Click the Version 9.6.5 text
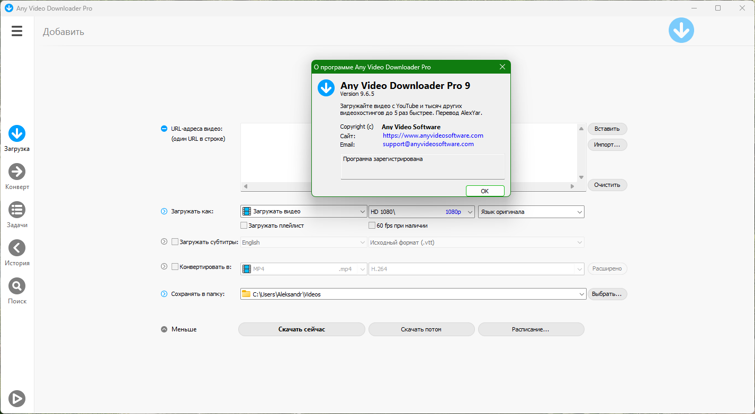Viewport: 755px width, 414px height. coord(357,94)
